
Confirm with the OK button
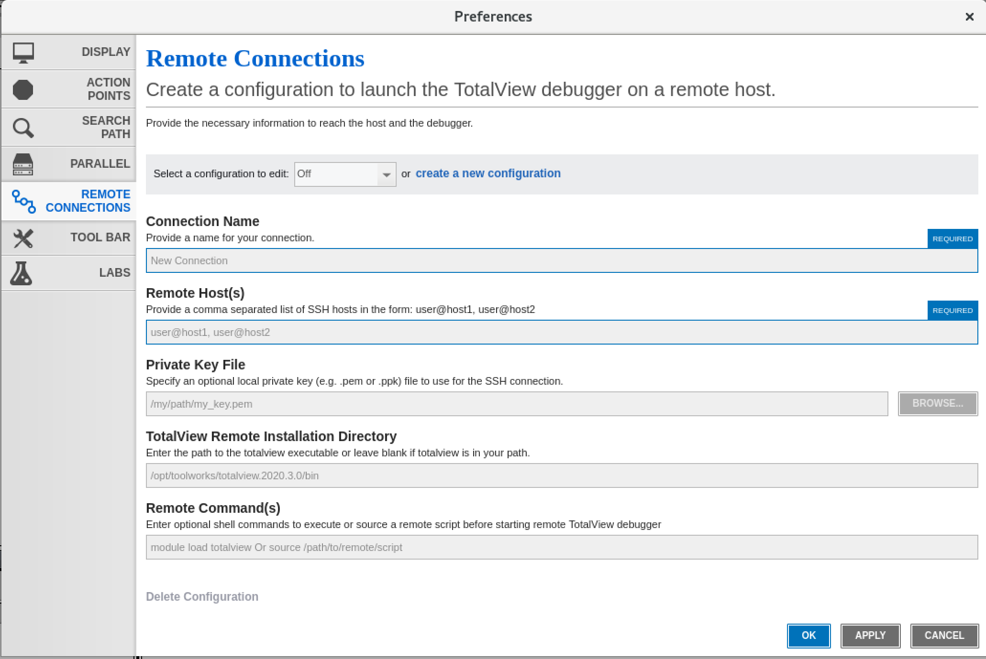click(809, 636)
